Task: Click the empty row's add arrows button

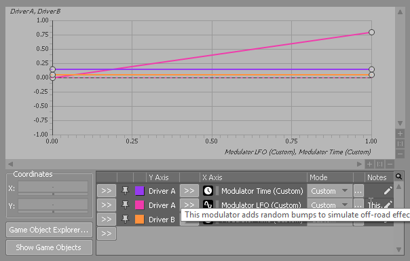Action: (107, 233)
